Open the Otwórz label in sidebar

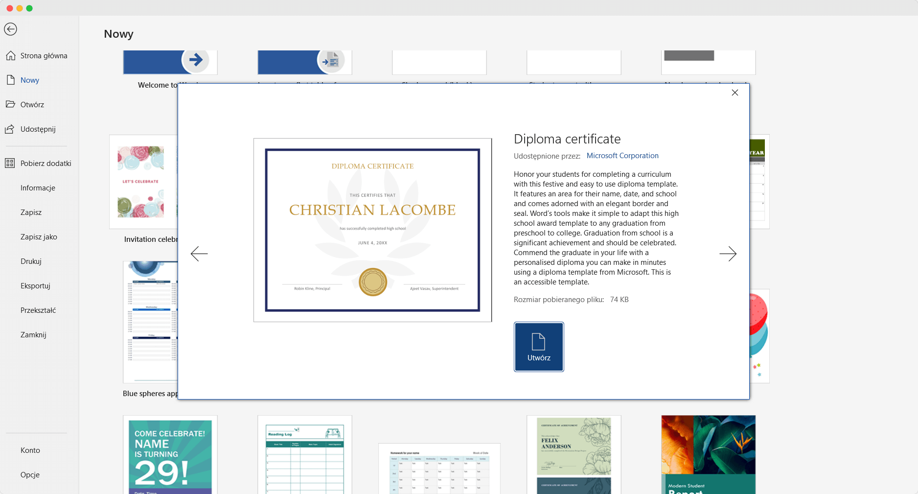point(32,105)
